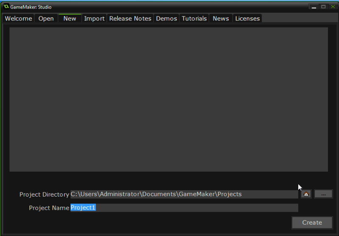
Task: Close the GameMaker Studio window
Action: click(333, 7)
